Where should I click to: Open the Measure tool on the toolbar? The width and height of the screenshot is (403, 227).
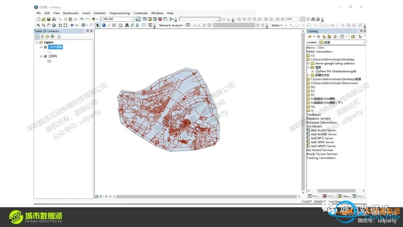coord(121,25)
